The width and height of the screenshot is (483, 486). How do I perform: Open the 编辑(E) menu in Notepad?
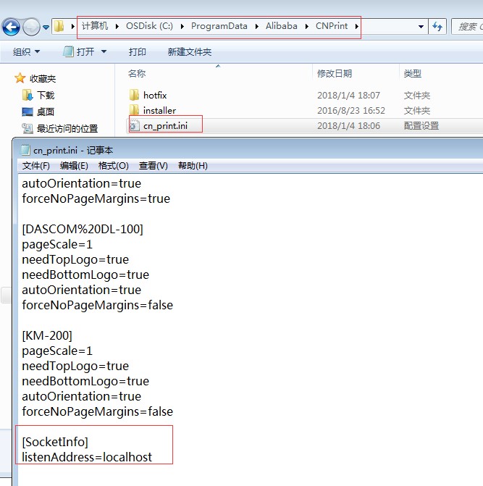[x=74, y=166]
